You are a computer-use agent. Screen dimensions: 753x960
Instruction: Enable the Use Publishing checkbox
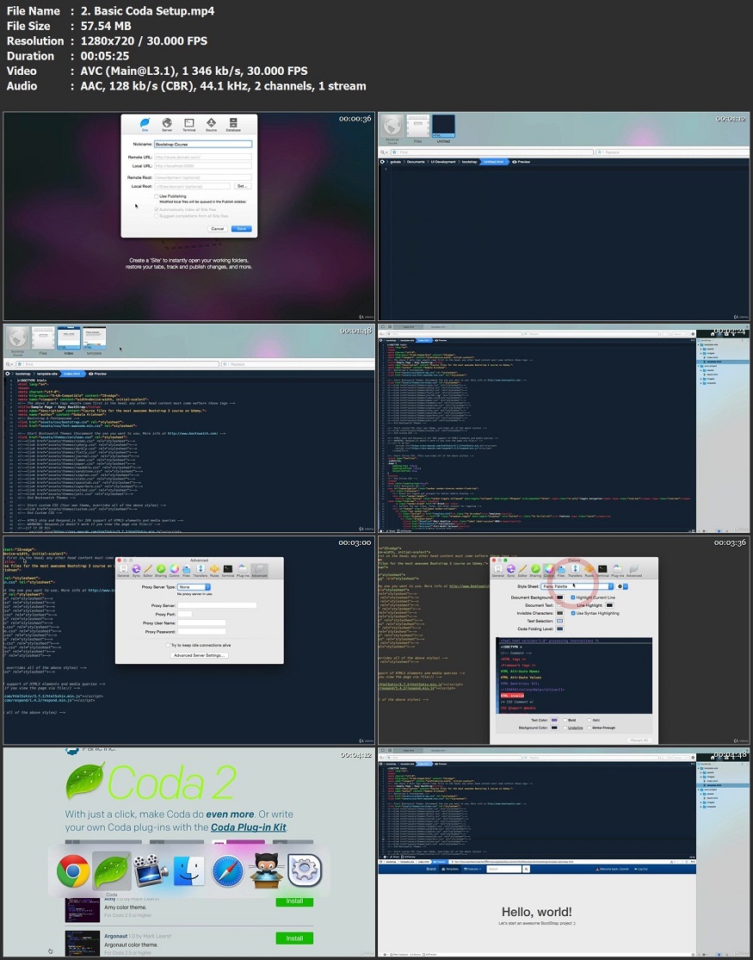click(x=156, y=196)
